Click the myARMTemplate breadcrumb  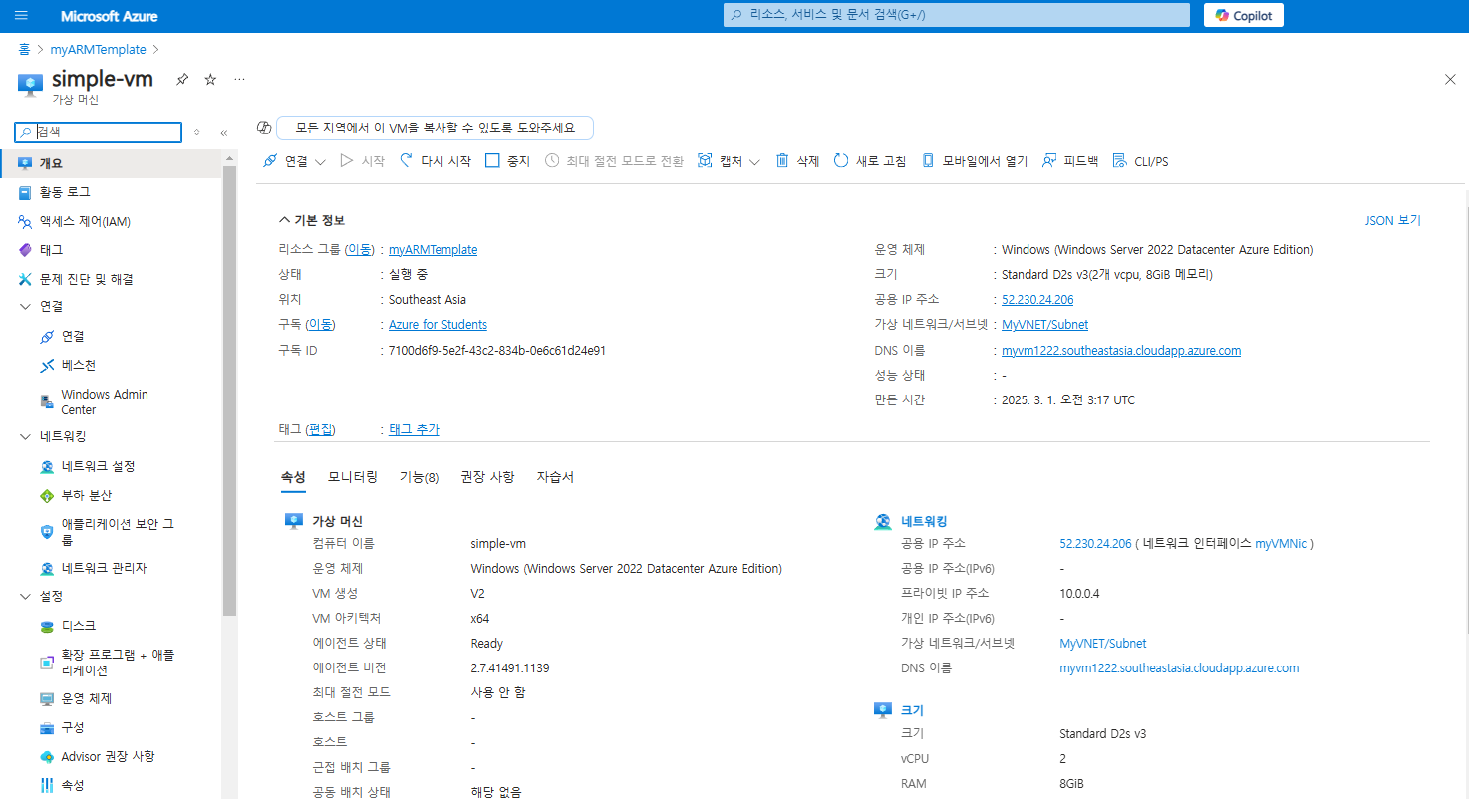(x=98, y=49)
